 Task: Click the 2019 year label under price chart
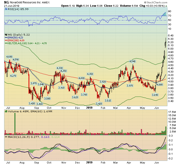89,108
